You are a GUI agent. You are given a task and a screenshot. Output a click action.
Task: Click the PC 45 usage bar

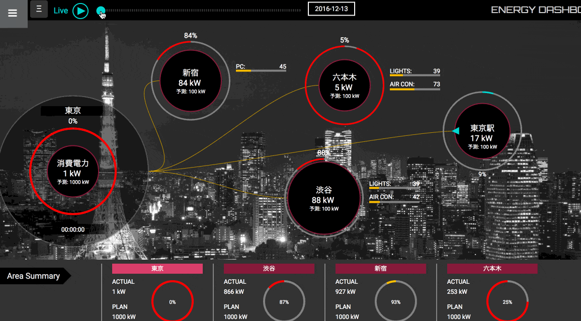(x=261, y=68)
